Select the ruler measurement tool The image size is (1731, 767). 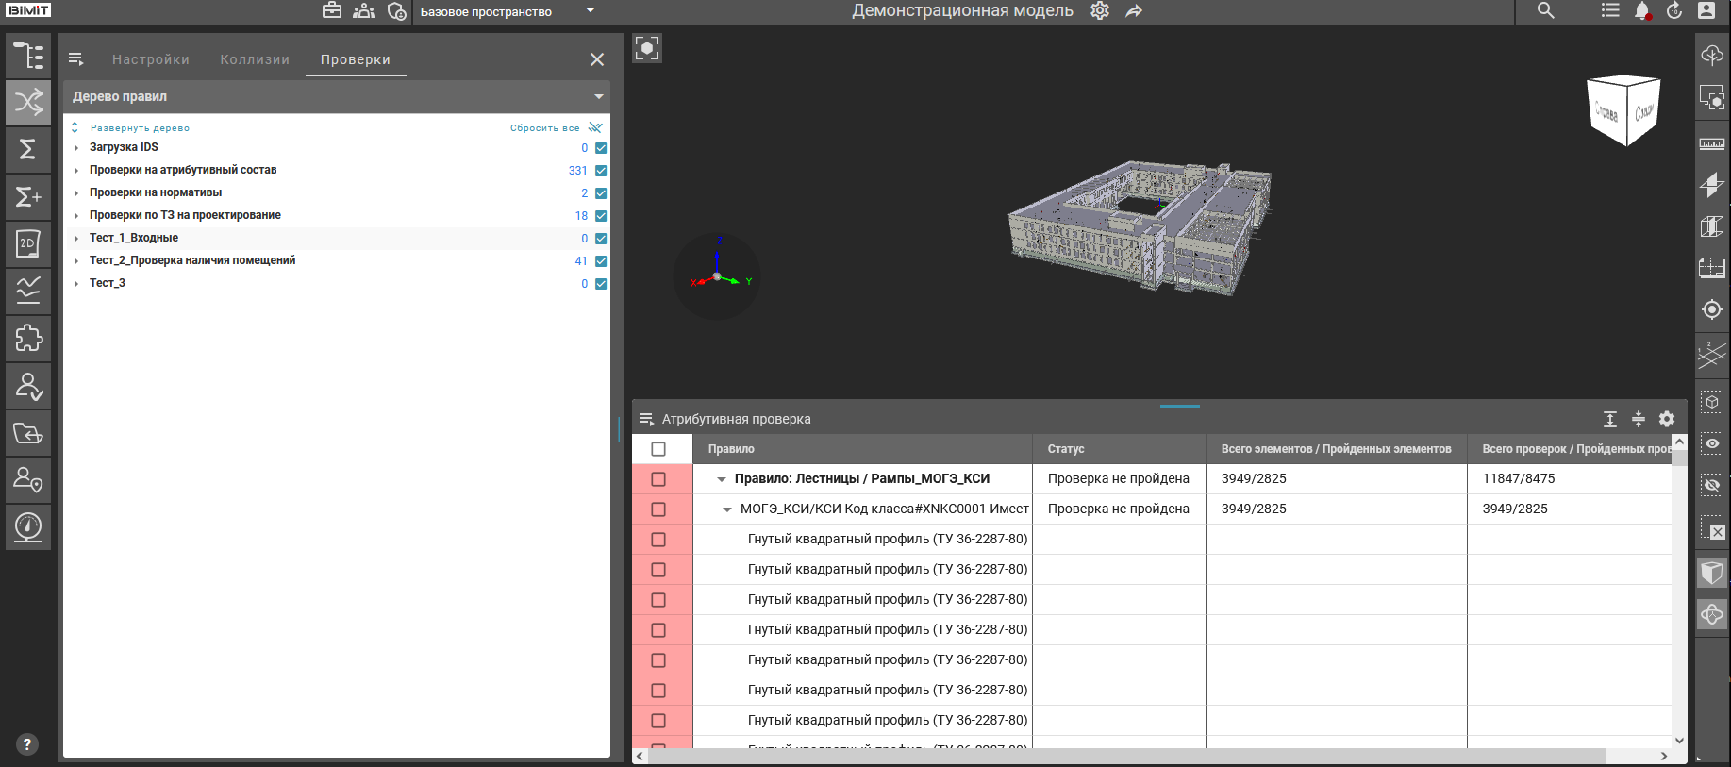pyautogui.click(x=1712, y=143)
